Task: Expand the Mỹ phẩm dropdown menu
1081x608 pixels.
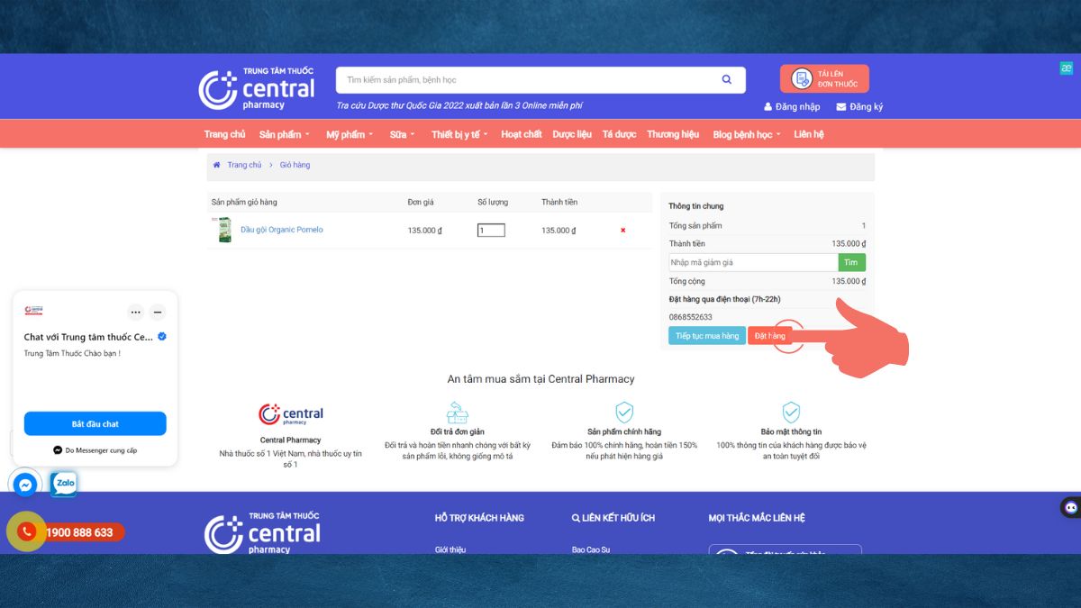Action: click(x=349, y=134)
